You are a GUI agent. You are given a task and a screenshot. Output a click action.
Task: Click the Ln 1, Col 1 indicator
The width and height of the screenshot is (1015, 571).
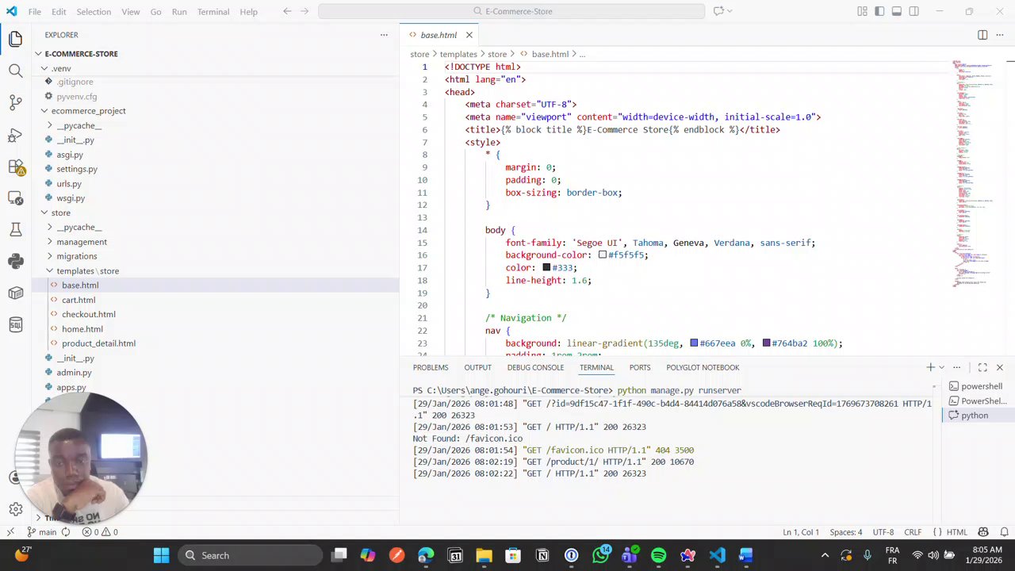click(801, 532)
